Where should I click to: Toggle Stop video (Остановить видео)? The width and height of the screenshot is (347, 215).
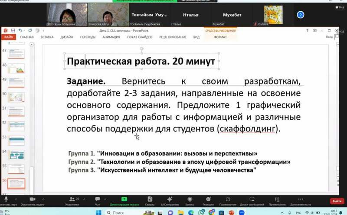tap(32, 199)
